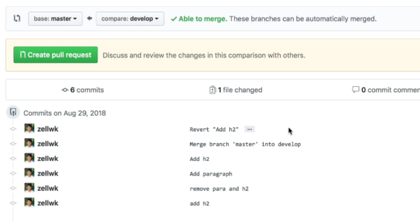
Task: Click zellwk's avatar on the 'Add h2' commit
Action: 30,158
